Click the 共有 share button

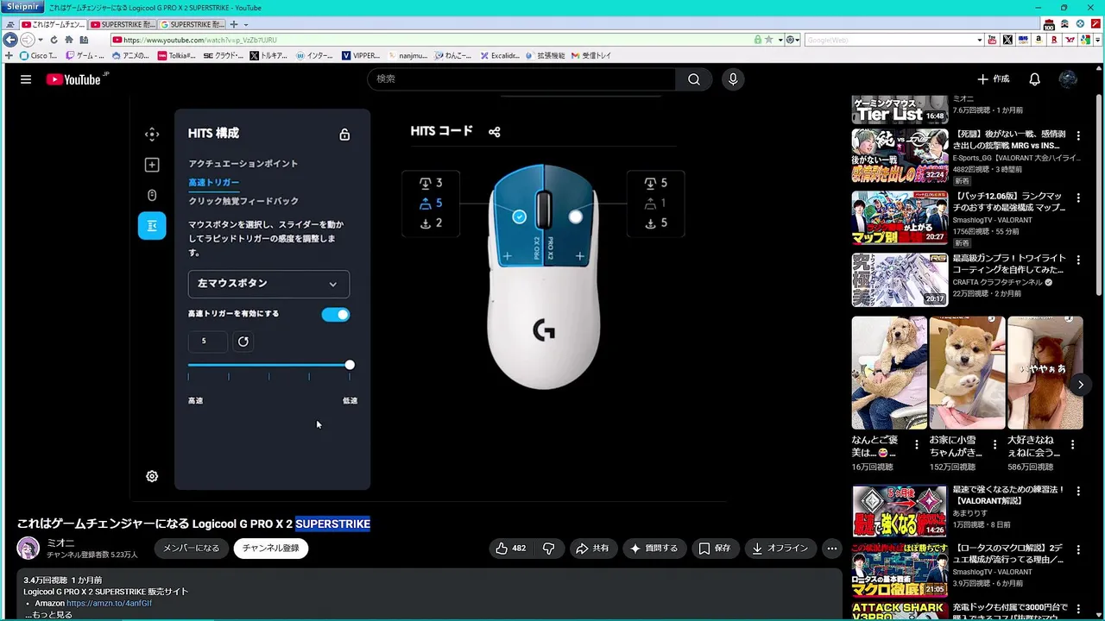pos(592,548)
